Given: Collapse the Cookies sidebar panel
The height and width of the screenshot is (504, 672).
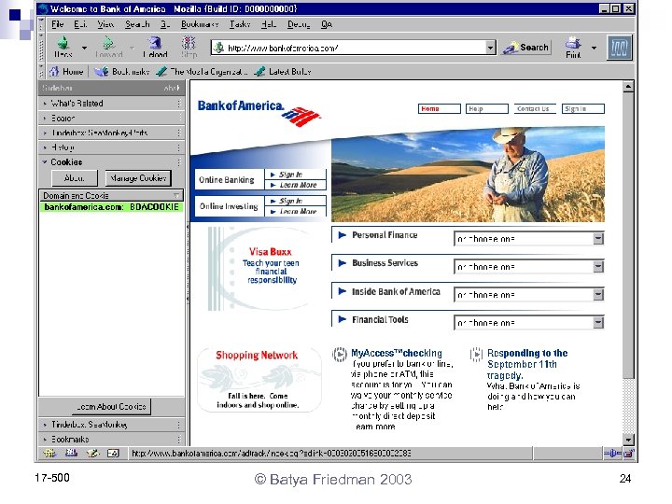Looking at the screenshot, I should pos(111,162).
